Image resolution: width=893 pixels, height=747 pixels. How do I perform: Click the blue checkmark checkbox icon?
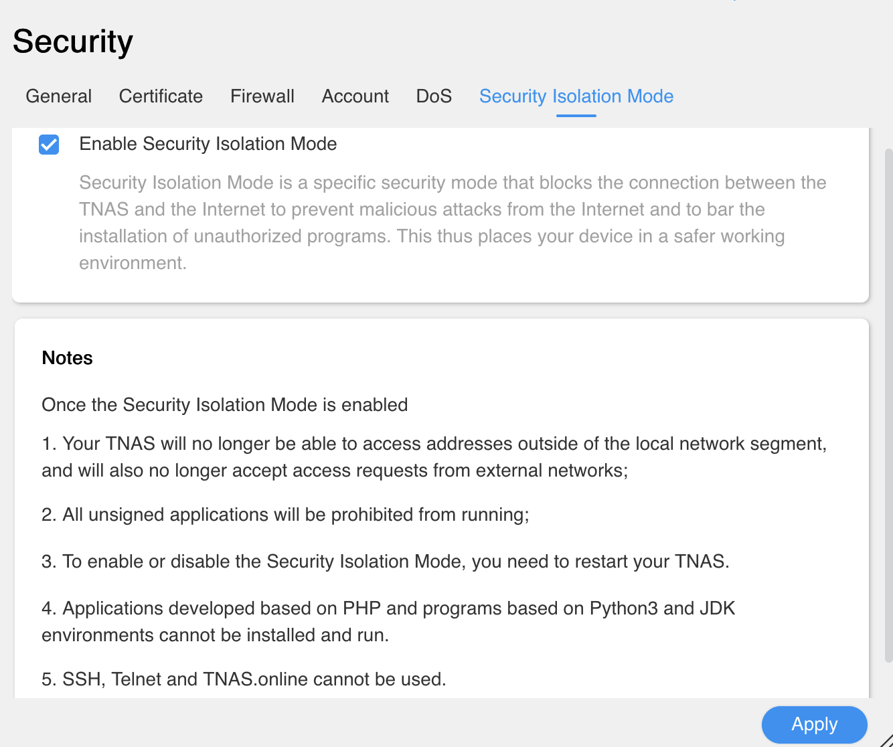coord(48,144)
